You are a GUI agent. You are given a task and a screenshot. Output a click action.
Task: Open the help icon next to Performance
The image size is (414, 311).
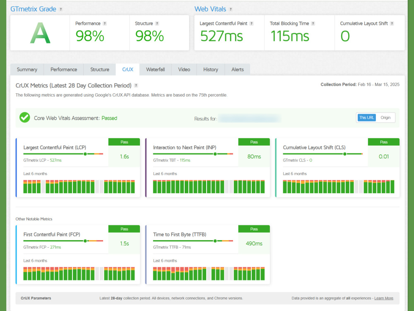105,24
